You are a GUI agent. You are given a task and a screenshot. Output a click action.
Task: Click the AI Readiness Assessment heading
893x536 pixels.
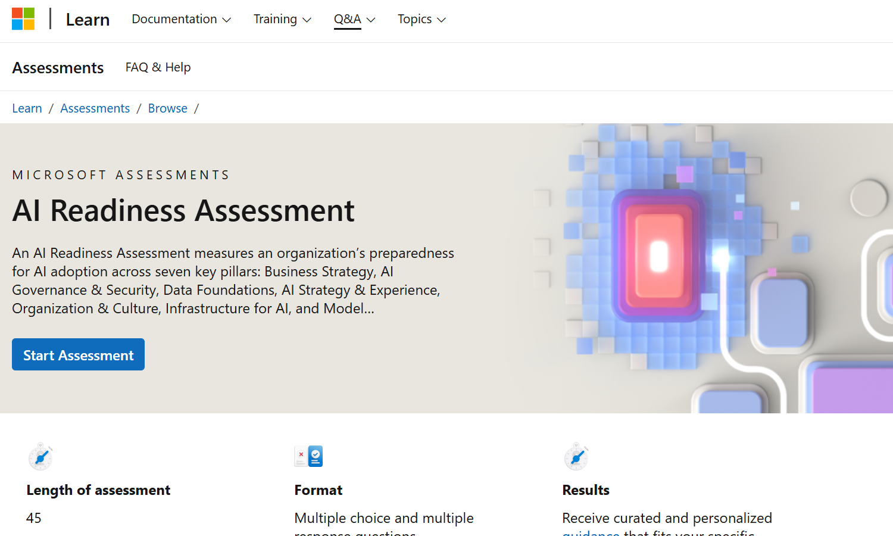click(x=183, y=211)
